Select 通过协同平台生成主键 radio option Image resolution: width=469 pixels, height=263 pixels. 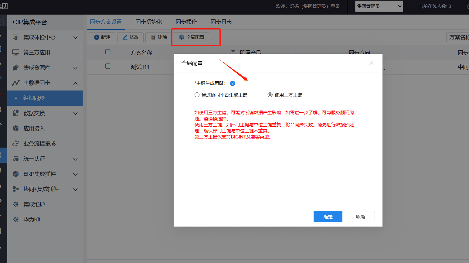(x=197, y=95)
